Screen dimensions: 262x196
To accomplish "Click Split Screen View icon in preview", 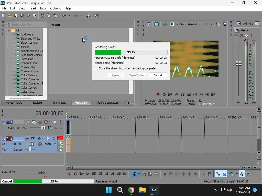I will click(x=172, y=24).
